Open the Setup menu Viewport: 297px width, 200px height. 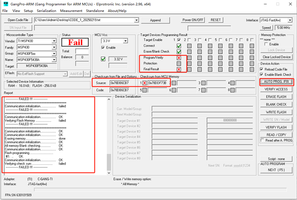pos(28,11)
